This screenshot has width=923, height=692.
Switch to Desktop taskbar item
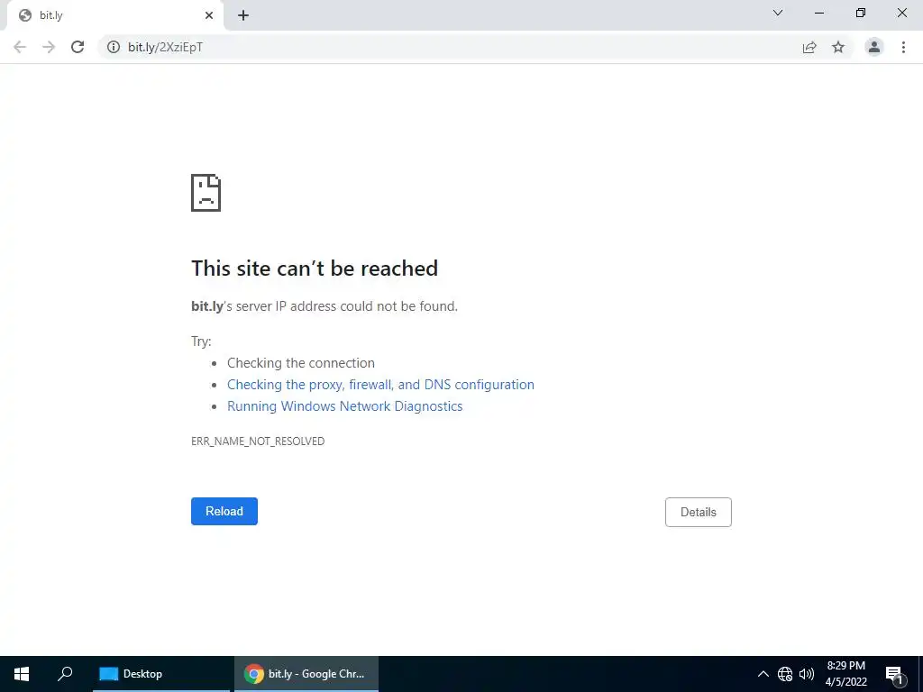tap(161, 674)
